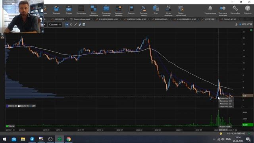Image resolution: width=254 pixels, height=143 pixels.
Task: Open the Windows Start menu
Action: pos(4,139)
